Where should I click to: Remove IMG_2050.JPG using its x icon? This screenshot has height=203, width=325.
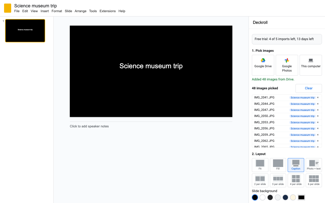tap(318, 116)
